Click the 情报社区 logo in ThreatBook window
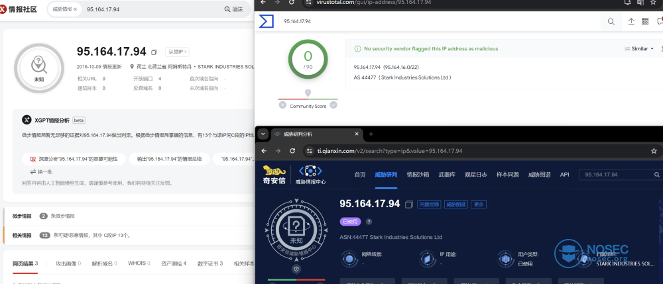 [x=19, y=9]
